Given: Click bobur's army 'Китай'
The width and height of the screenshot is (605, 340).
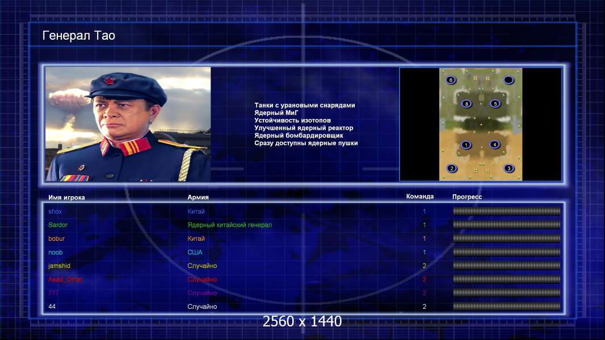Looking at the screenshot, I should [196, 239].
